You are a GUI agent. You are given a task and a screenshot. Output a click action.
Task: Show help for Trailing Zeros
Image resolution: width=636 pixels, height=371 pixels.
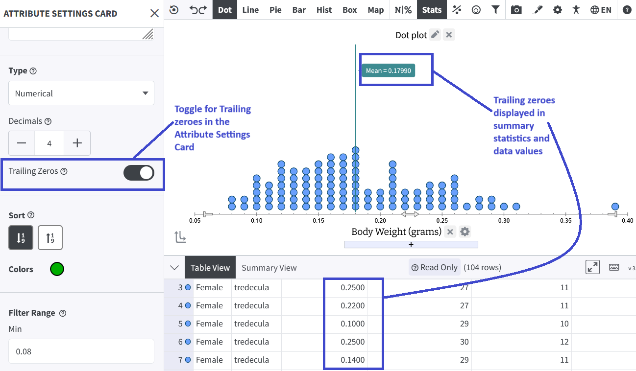click(64, 171)
